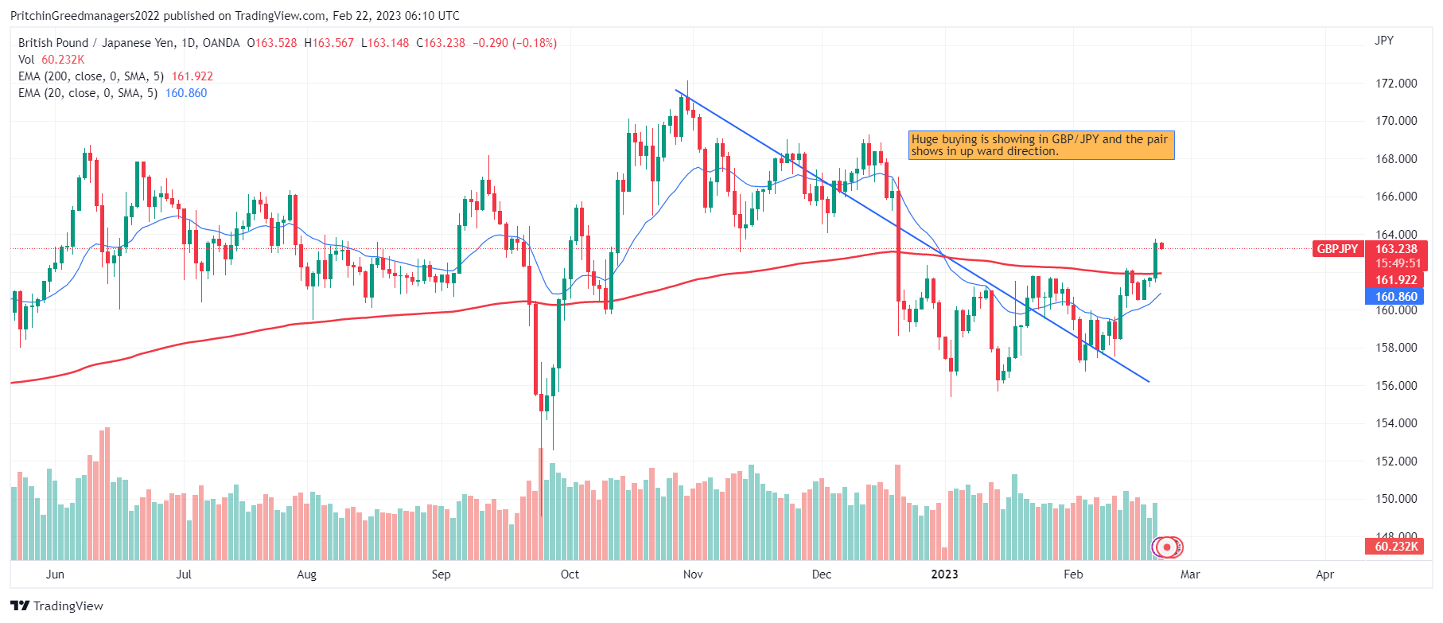The width and height of the screenshot is (1443, 623).
Task: Click the 154.000 price axis label
Action: [x=1396, y=423]
